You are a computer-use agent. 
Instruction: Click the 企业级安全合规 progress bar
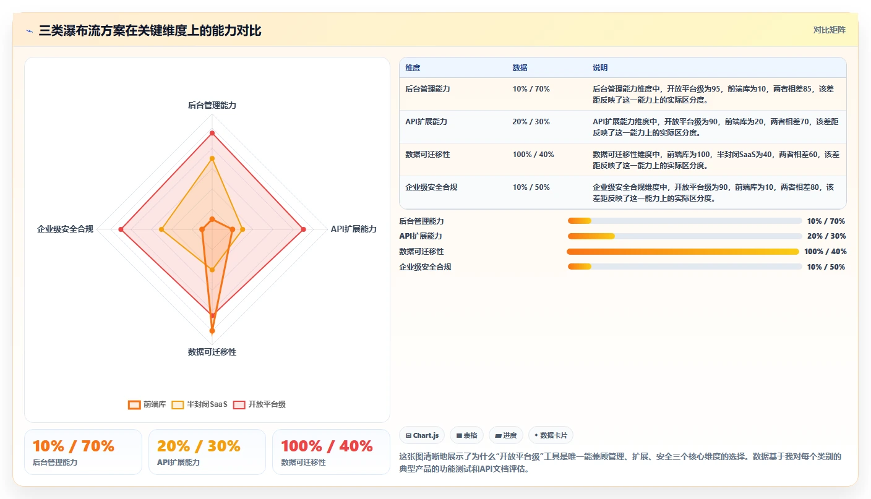[x=685, y=267]
